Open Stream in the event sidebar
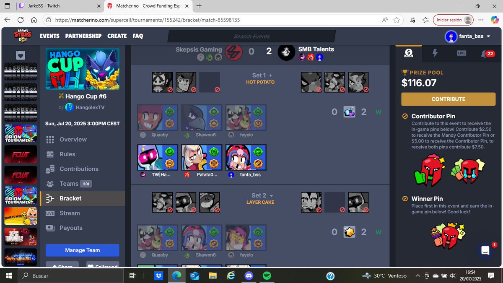 click(70, 213)
